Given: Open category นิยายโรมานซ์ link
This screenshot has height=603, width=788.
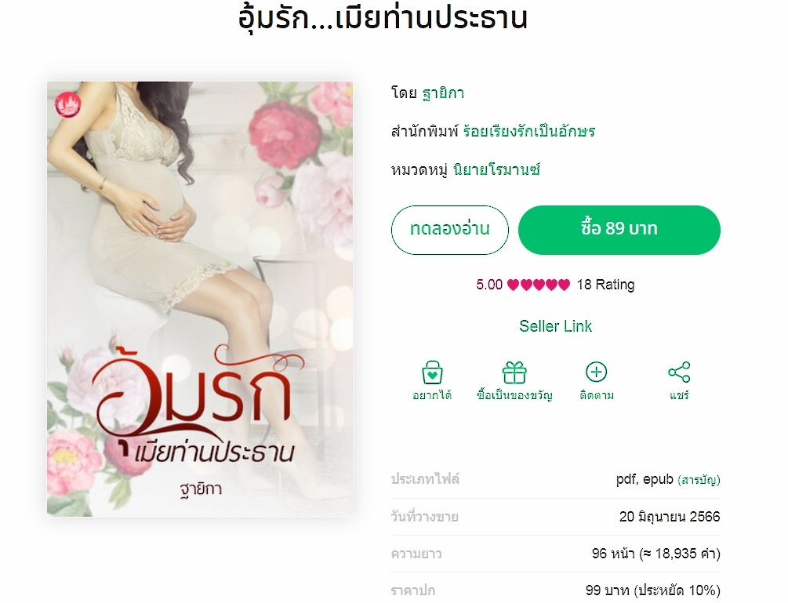Looking at the screenshot, I should point(496,170).
